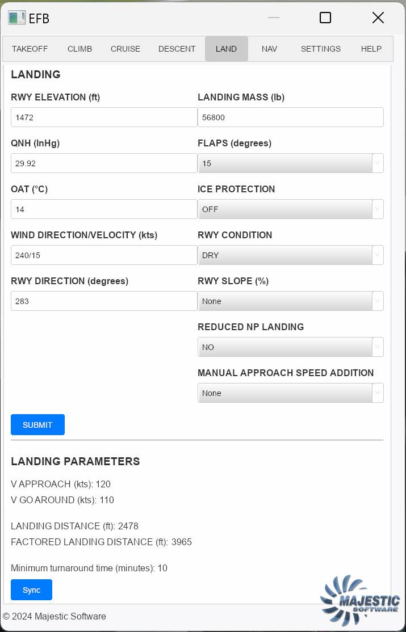
Task: Expand MANUAL APPROACH SPEED ADDITION dropdown
Action: pos(290,393)
